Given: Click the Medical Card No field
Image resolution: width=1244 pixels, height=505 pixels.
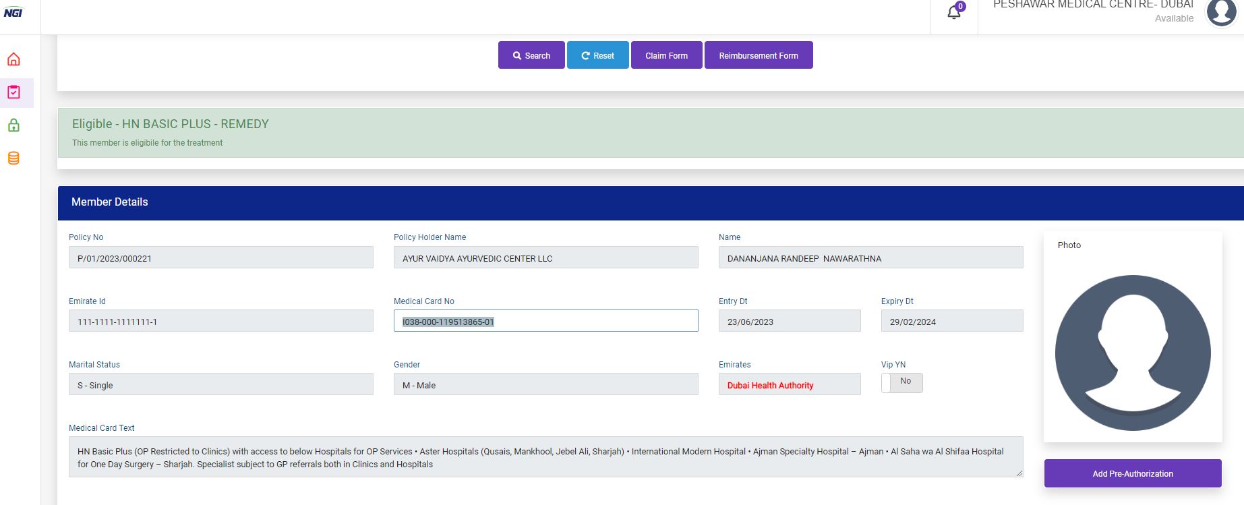Looking at the screenshot, I should point(545,321).
